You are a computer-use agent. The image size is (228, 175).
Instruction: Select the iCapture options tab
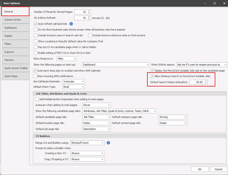[x=15, y=52]
